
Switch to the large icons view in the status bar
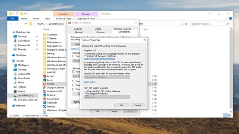click(x=230, y=115)
